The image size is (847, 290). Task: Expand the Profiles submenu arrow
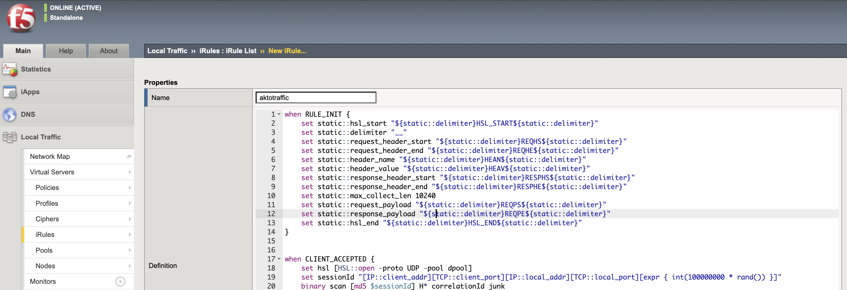coord(129,204)
